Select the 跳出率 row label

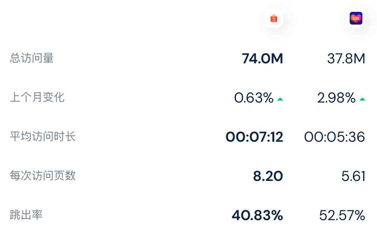[x=26, y=215]
